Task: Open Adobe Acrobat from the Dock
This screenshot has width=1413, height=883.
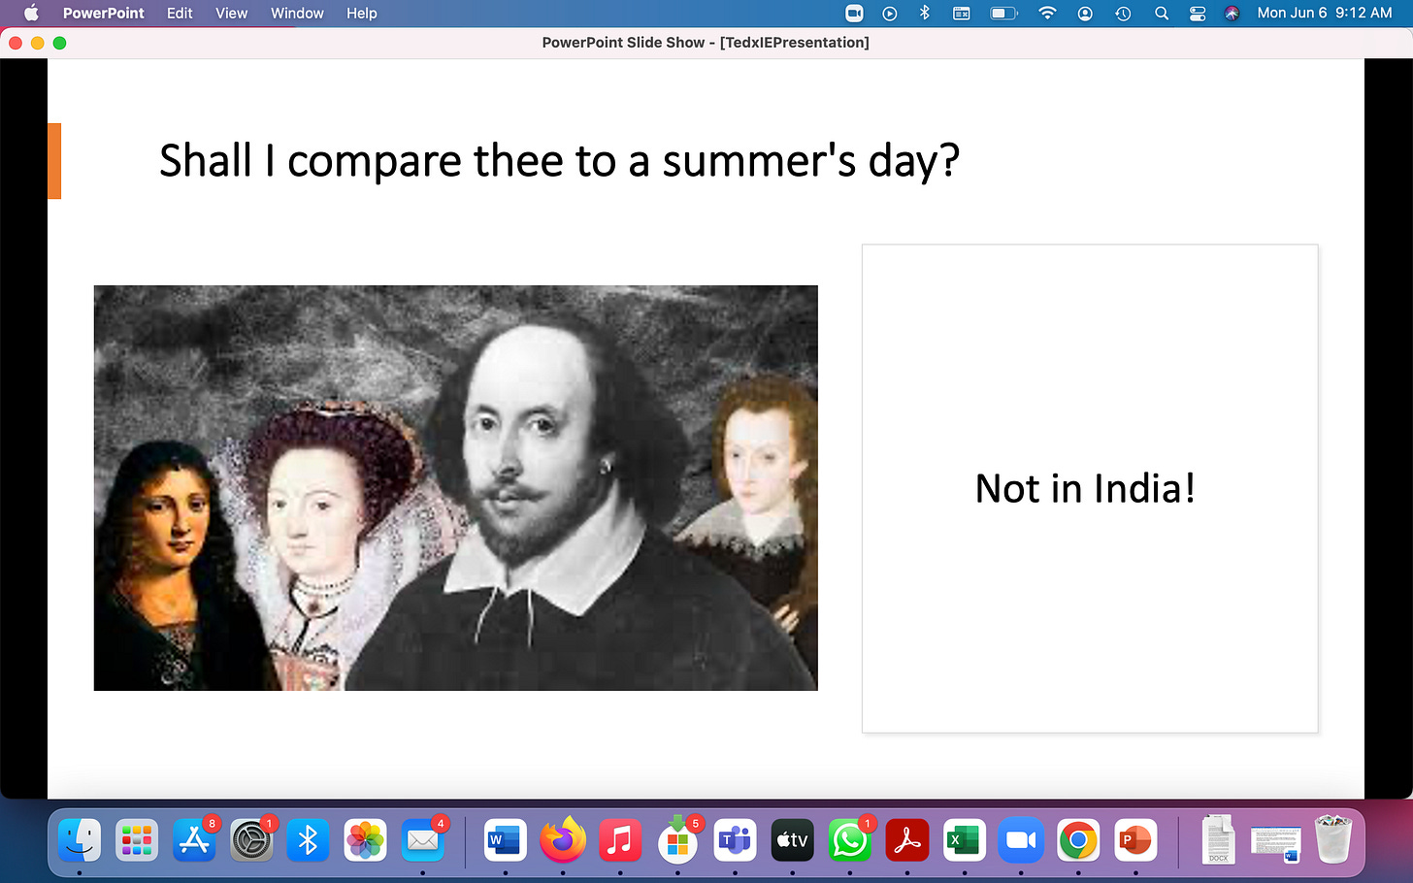Action: coord(906,839)
